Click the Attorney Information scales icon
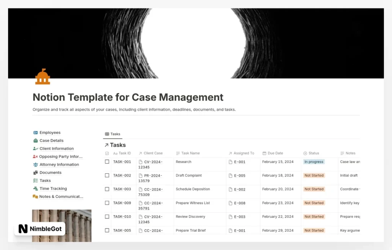The image size is (392, 250). [x=36, y=165]
